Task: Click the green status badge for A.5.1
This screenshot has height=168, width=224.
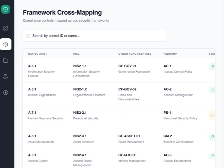Action: [212, 67]
